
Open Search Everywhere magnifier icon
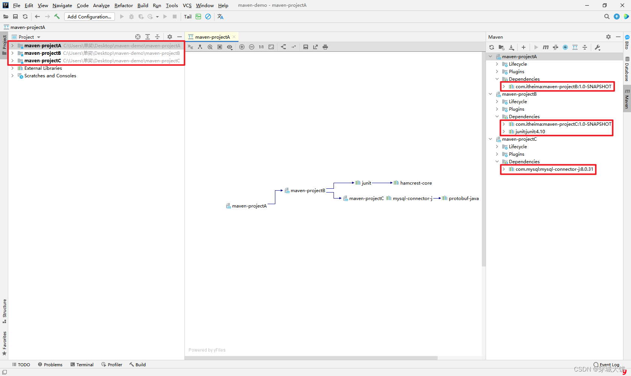pyautogui.click(x=607, y=17)
